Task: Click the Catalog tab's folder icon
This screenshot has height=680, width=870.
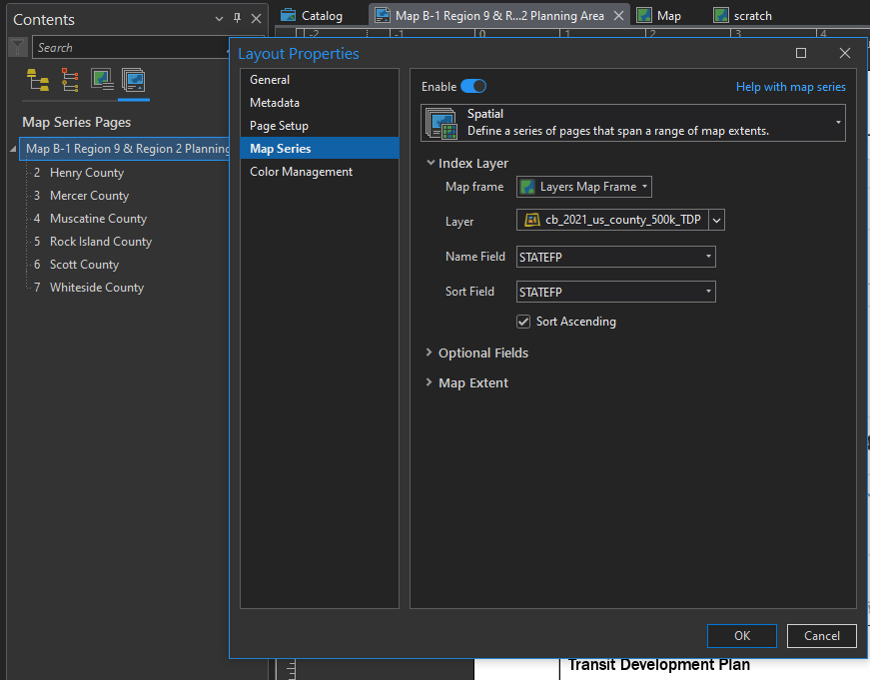Action: (287, 15)
